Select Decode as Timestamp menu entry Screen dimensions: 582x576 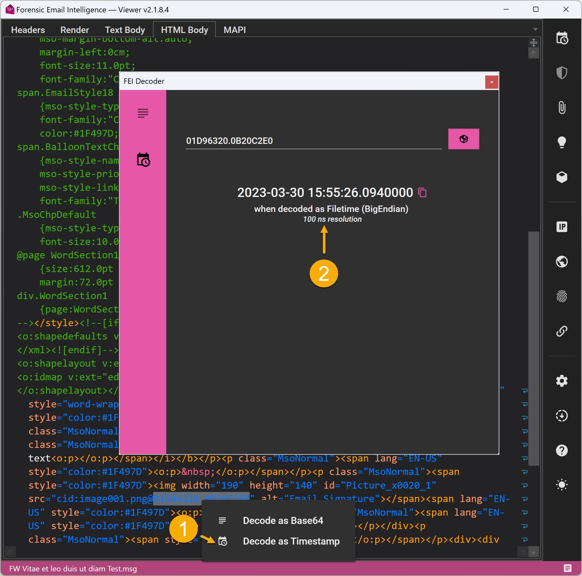[291, 541]
